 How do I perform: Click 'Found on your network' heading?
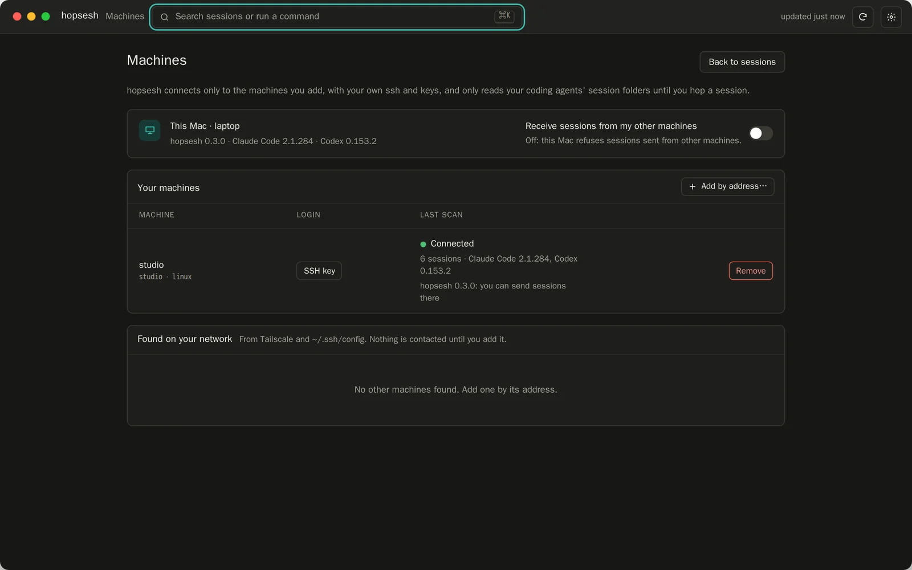click(185, 339)
